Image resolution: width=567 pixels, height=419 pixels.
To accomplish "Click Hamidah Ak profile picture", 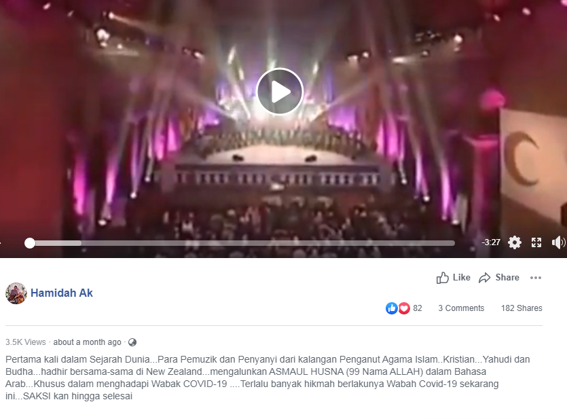I will tap(16, 293).
